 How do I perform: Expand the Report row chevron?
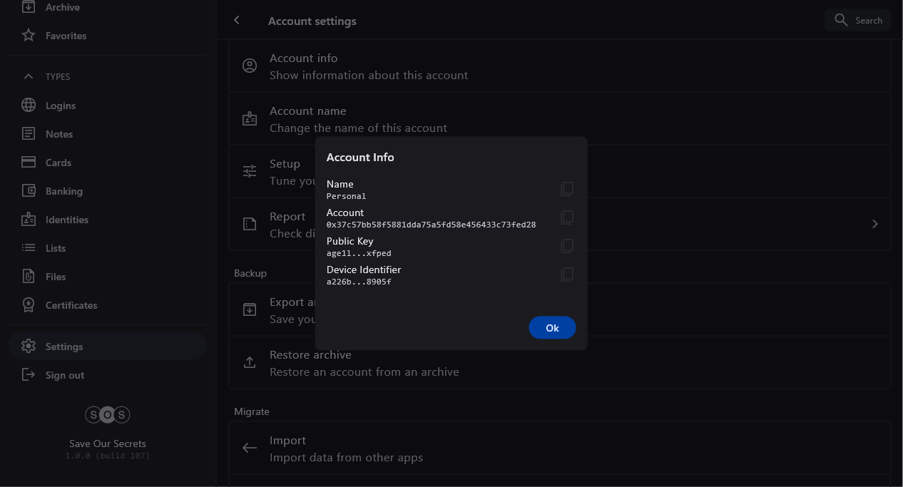(x=875, y=224)
